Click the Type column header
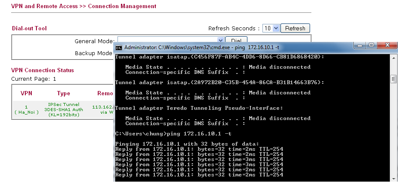The image size is (398, 182). tap(63, 93)
